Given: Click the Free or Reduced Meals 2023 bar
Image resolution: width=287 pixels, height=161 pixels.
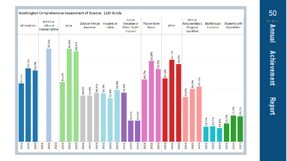Looking at the screenshot, I should [x=199, y=114].
